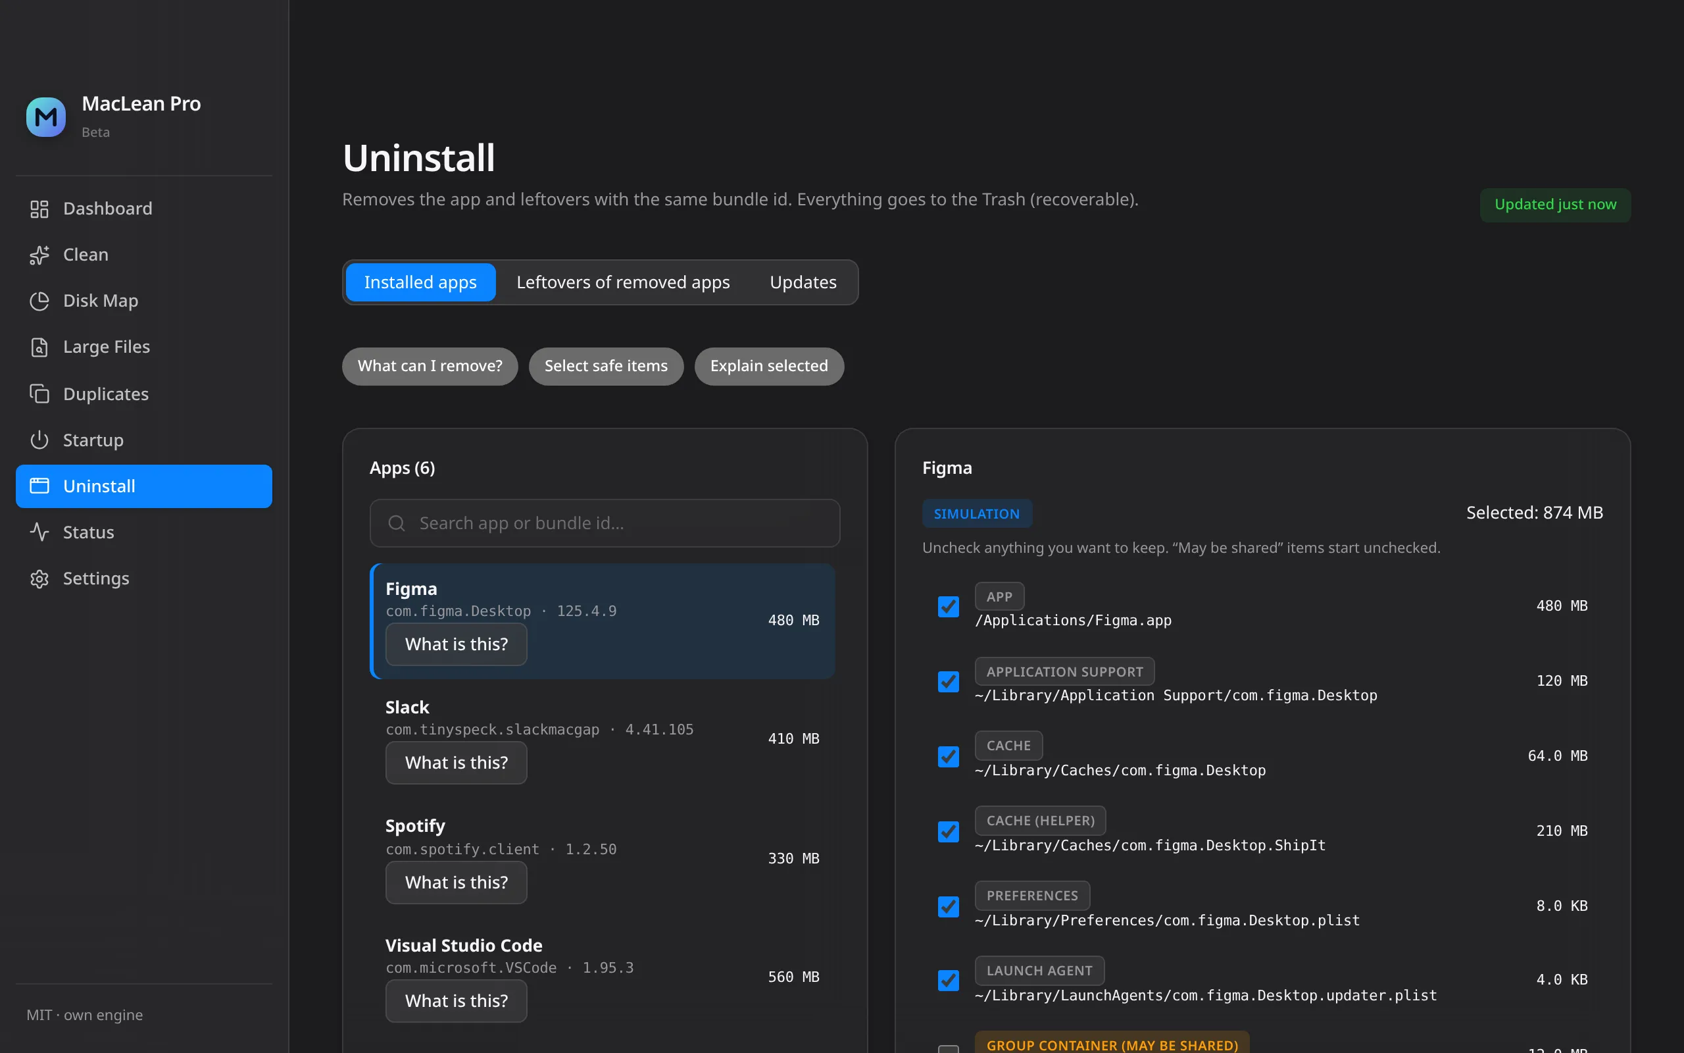This screenshot has width=1684, height=1053.
Task: Uncheck the Preferences plist checkbox
Action: [x=948, y=906]
